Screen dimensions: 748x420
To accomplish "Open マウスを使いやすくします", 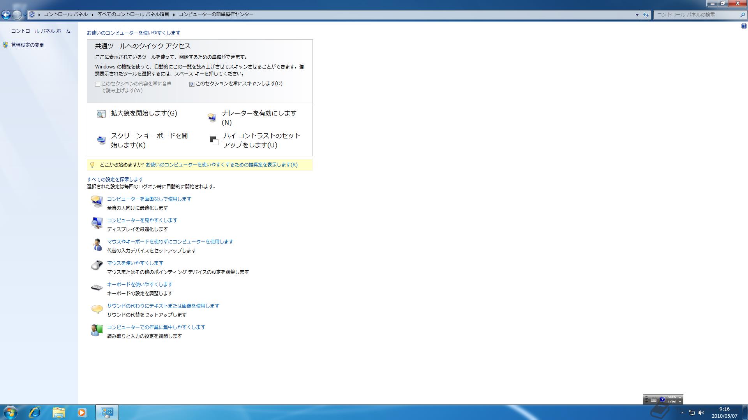I will pyautogui.click(x=135, y=263).
